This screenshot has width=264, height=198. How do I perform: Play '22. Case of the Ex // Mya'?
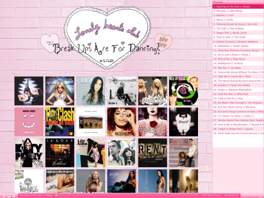coord(238,98)
